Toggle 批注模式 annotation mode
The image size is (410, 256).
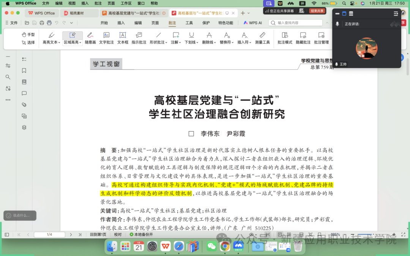point(284,39)
